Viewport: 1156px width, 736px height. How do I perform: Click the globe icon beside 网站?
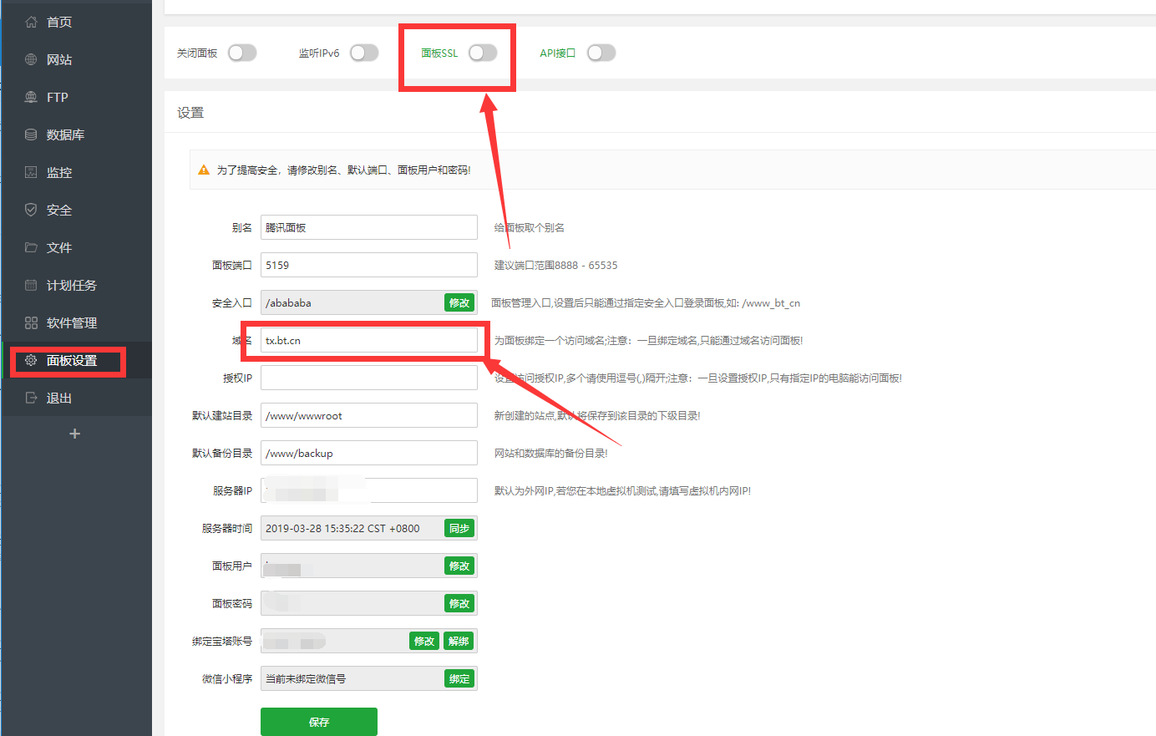[x=31, y=59]
